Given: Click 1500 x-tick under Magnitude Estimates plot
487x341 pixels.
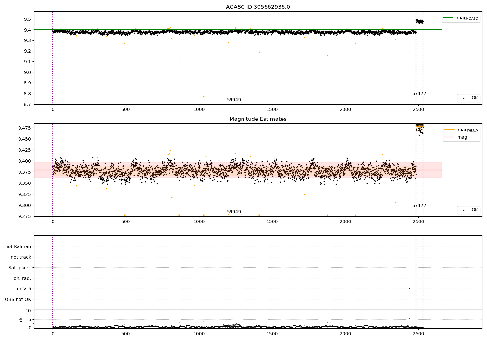Looking at the screenshot, I should pyautogui.click(x=272, y=222).
